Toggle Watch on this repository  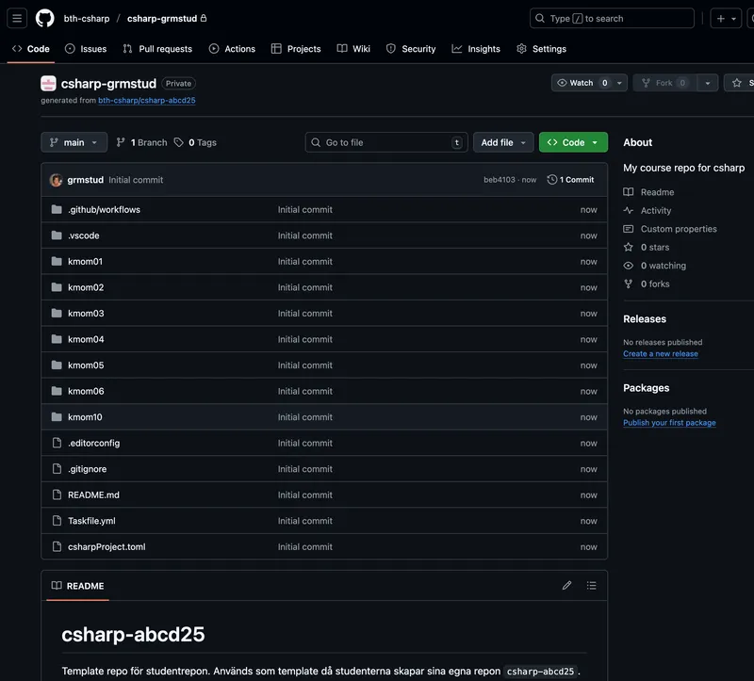pyautogui.click(x=576, y=83)
